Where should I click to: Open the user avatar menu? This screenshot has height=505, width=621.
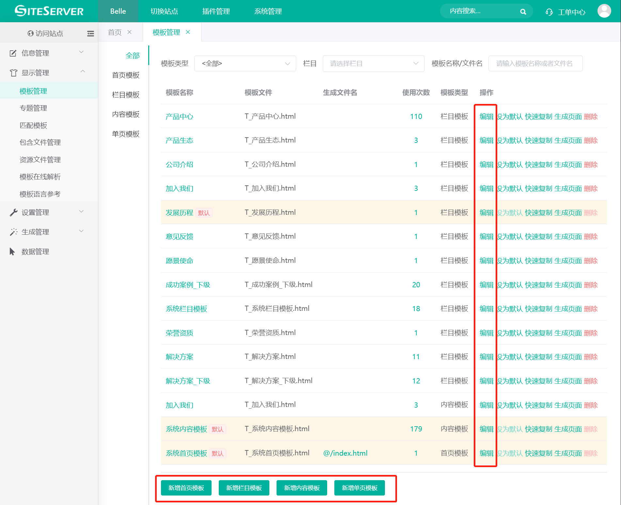[x=604, y=11]
